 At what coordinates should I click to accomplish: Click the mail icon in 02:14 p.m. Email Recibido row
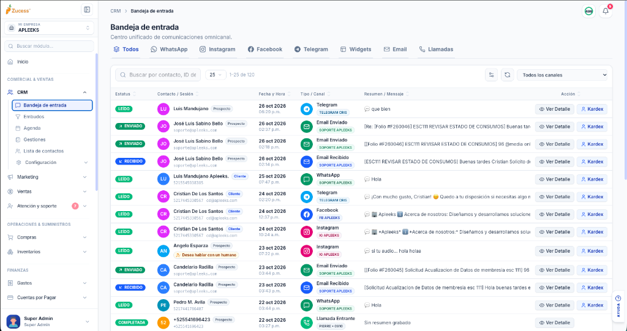click(x=307, y=162)
